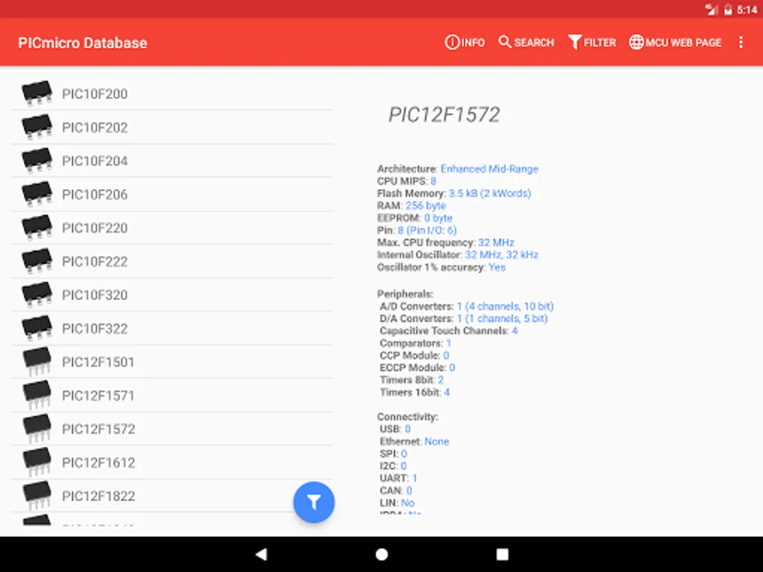Select PIC10F320 label in list
This screenshot has width=763, height=572.
pos(95,295)
